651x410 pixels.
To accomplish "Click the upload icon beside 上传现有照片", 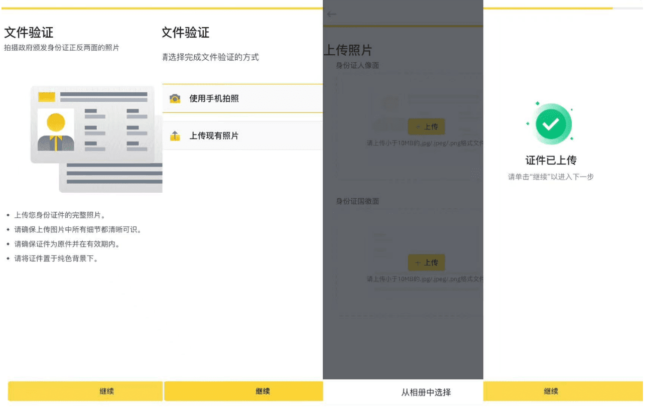I will tap(175, 135).
